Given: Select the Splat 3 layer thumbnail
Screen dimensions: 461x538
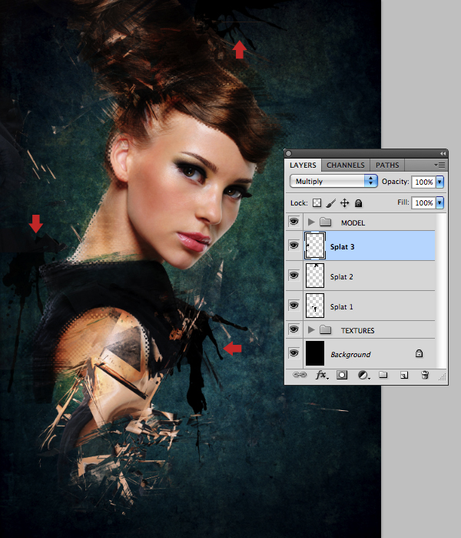Looking at the screenshot, I should (x=314, y=246).
